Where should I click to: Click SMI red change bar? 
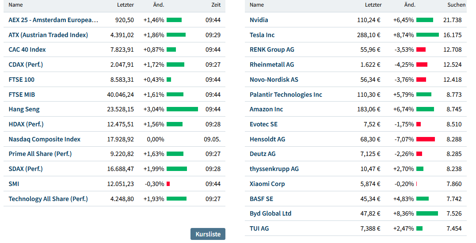(168, 184)
